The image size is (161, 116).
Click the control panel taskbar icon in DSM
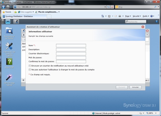tap(16, 22)
